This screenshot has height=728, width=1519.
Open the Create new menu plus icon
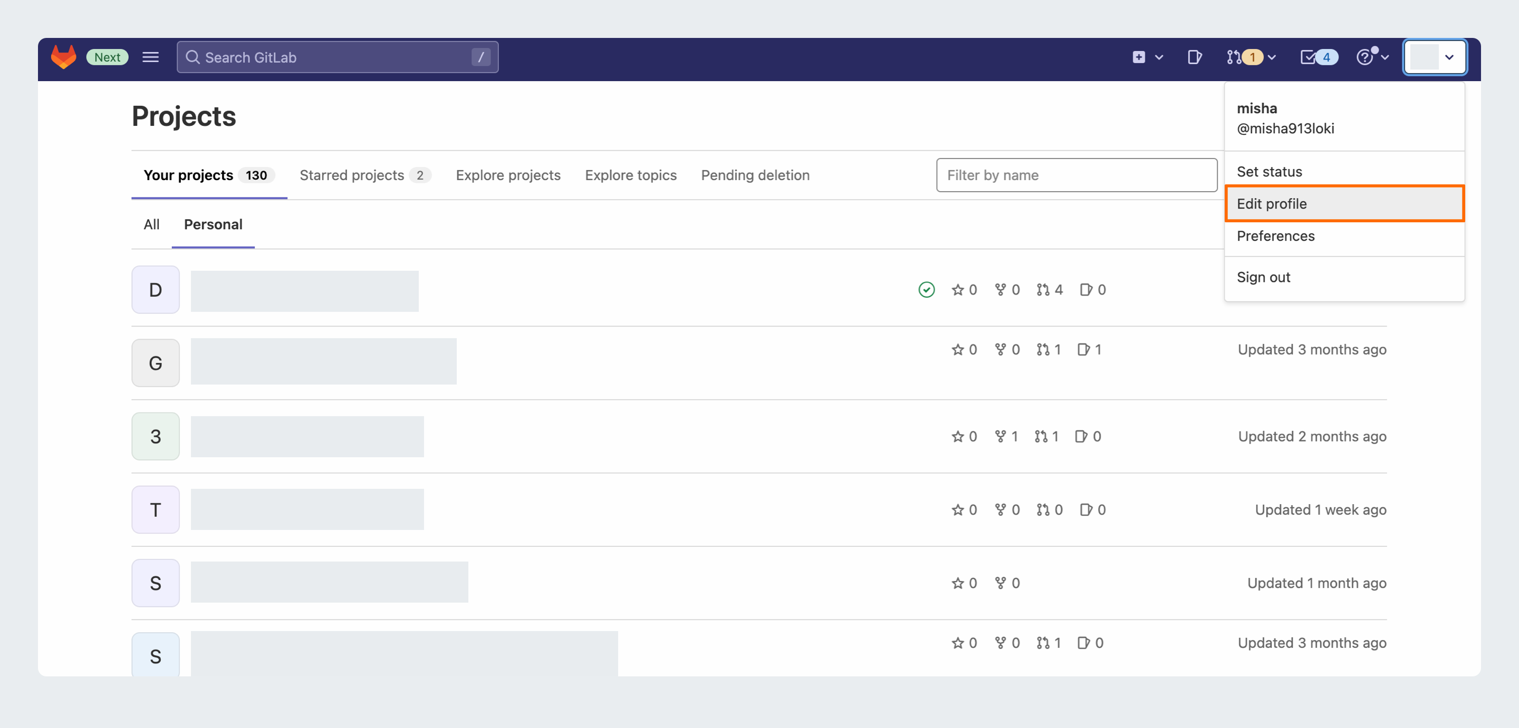tap(1139, 57)
